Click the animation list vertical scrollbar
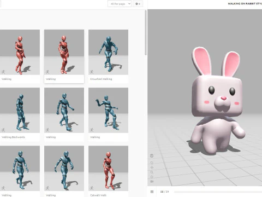262x197 pixels. (x=146, y=33)
